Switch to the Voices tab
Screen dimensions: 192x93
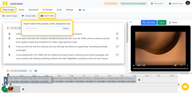tap(21, 10)
